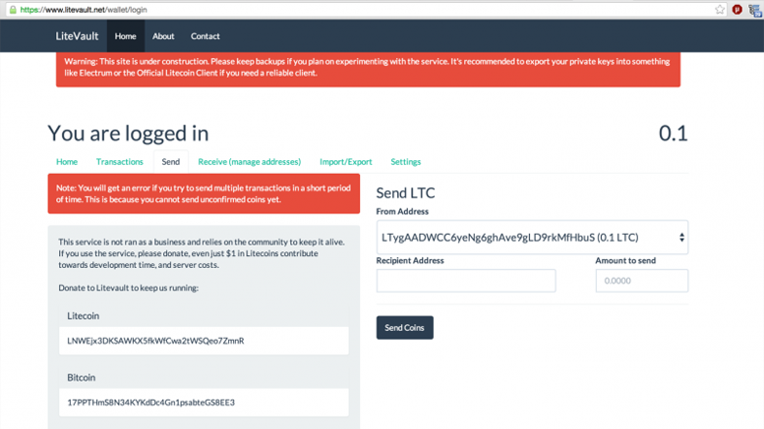Open the red browser extension icon
Viewport: 764px width, 429px height.
[x=736, y=9]
